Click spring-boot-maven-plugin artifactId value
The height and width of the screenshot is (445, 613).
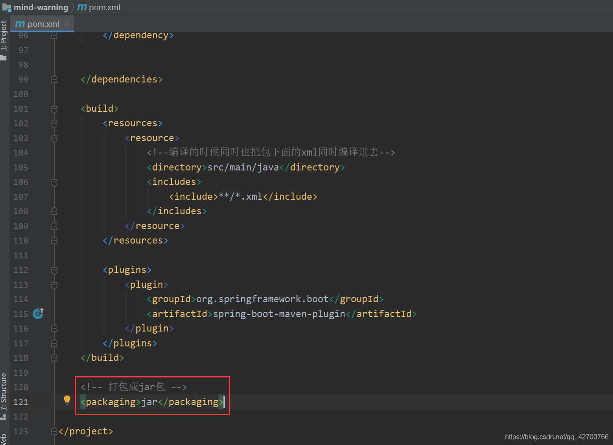click(279, 314)
